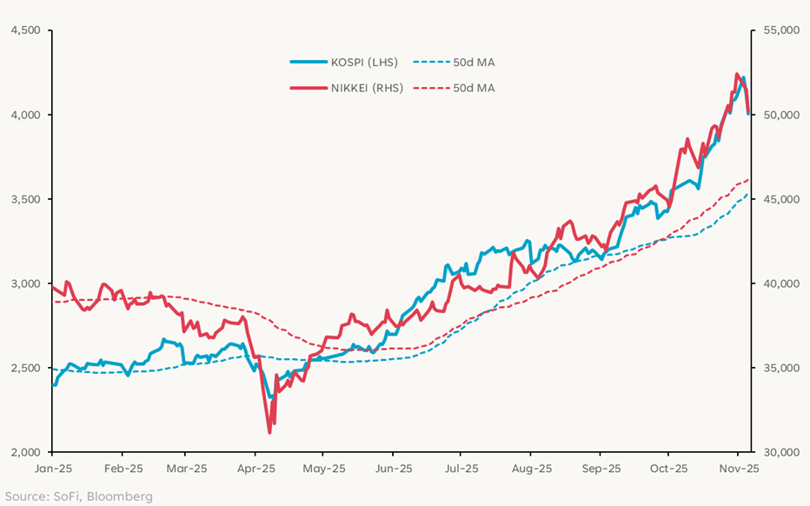
Task: Select the Jan-25 x-axis label
Action: (51, 468)
